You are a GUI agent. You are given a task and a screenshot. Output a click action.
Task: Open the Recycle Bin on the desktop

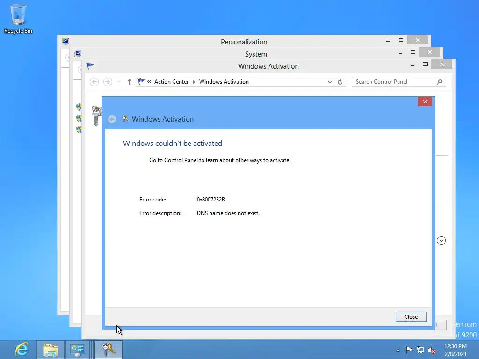[18, 19]
